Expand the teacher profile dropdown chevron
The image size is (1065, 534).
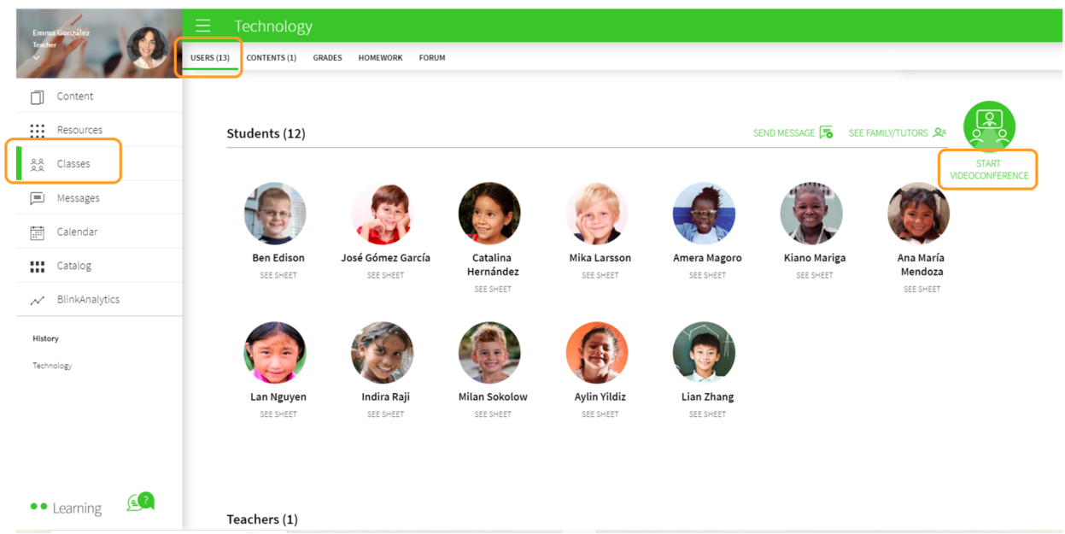point(37,57)
